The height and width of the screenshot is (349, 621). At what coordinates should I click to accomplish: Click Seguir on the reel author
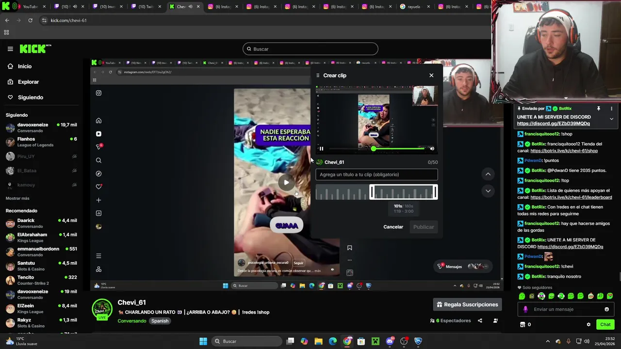click(x=298, y=263)
